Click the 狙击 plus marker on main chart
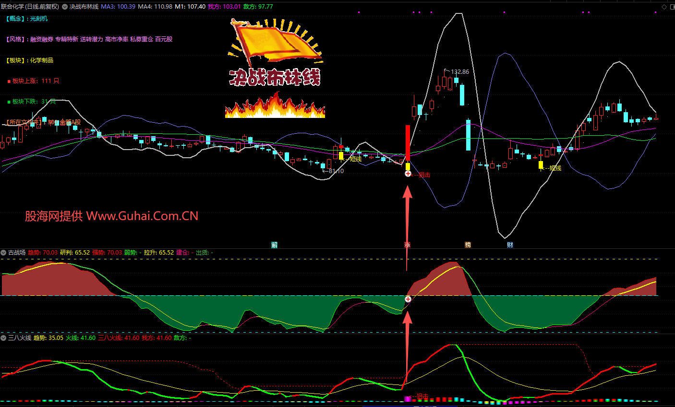The image size is (675, 407). 408,174
